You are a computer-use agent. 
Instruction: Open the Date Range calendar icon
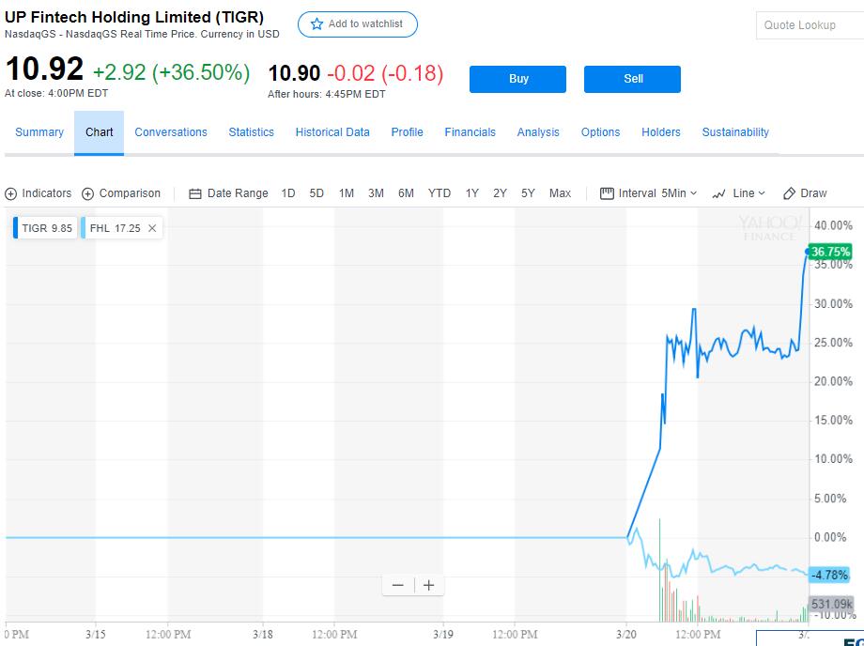(194, 193)
